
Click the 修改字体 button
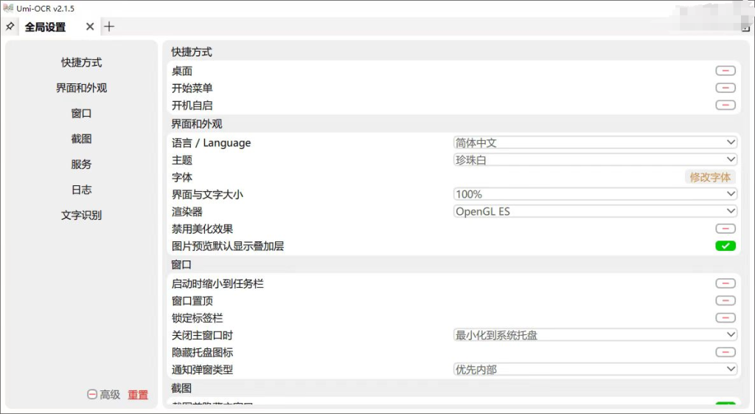tap(710, 177)
